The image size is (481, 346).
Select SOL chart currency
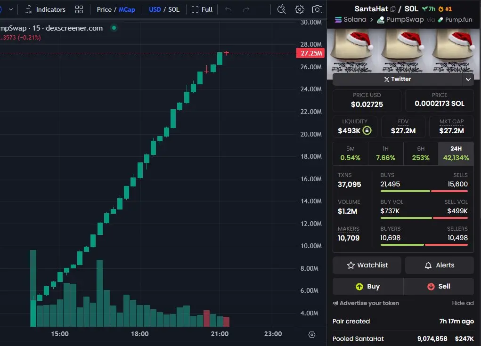pos(174,9)
